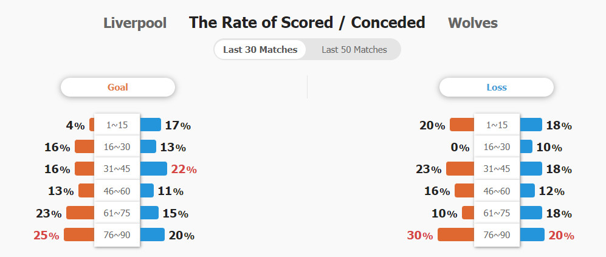This screenshot has width=606, height=257.
Task: Click the orange 23% goal bar for 61~75
Action: coord(80,213)
